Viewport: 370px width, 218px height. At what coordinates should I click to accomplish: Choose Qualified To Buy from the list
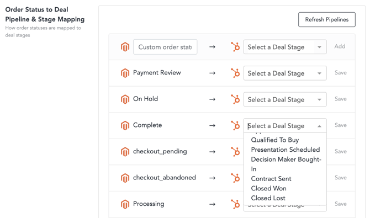[275, 140]
